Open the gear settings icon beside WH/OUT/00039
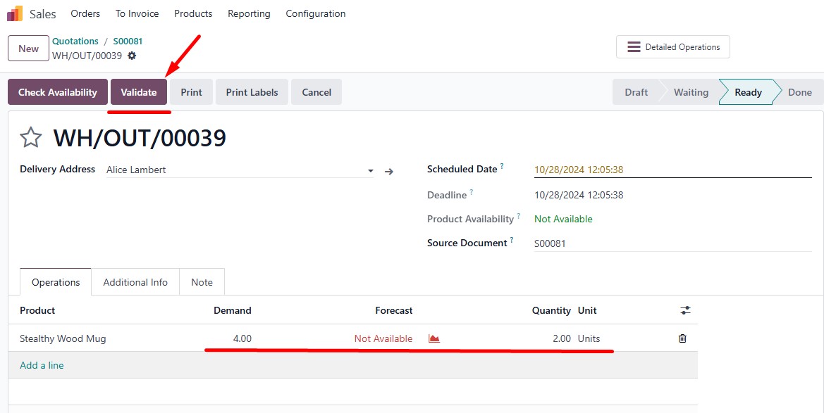 (132, 56)
